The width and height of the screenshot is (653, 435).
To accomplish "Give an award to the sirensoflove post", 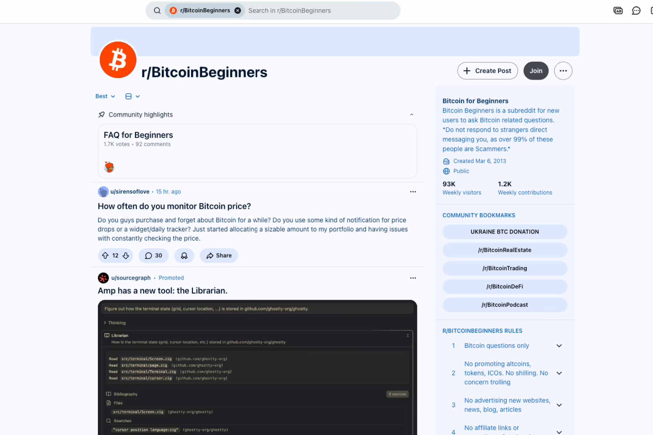I will [x=184, y=256].
